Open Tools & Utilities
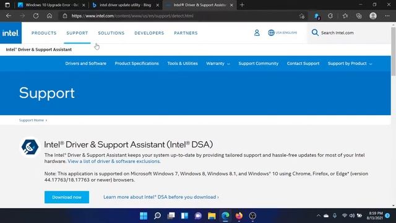 183,63
